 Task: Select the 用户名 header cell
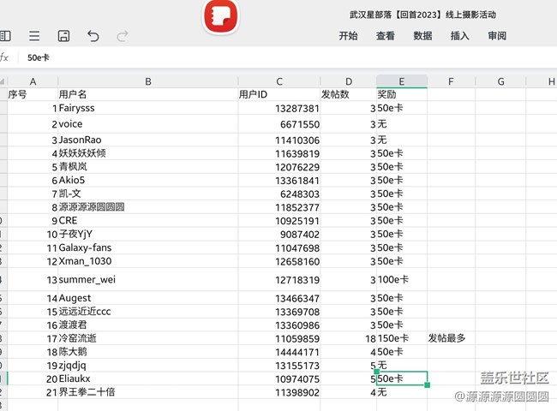coord(148,94)
